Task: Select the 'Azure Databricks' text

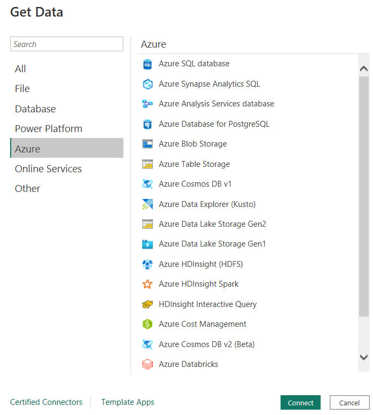Action: tap(188, 364)
